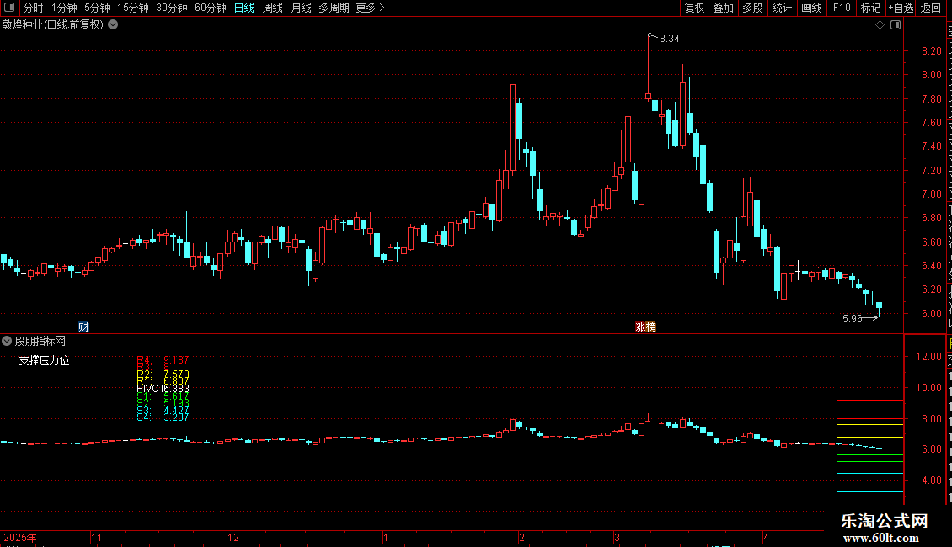This screenshot has height=547, width=952.
Task: Expand the 敦煌种业 chart options dropdown
Action: 113,25
